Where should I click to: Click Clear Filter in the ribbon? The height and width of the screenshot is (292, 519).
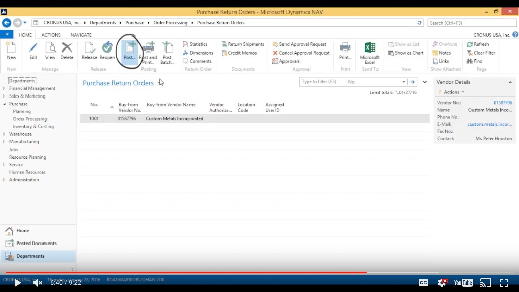tap(481, 53)
